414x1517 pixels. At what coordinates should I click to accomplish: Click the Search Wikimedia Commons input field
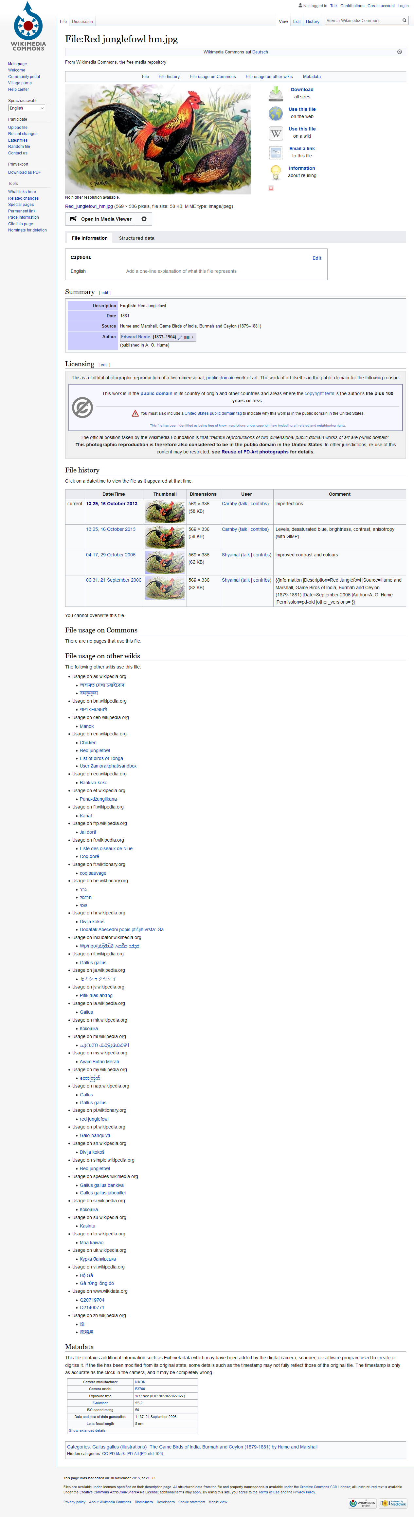(362, 21)
